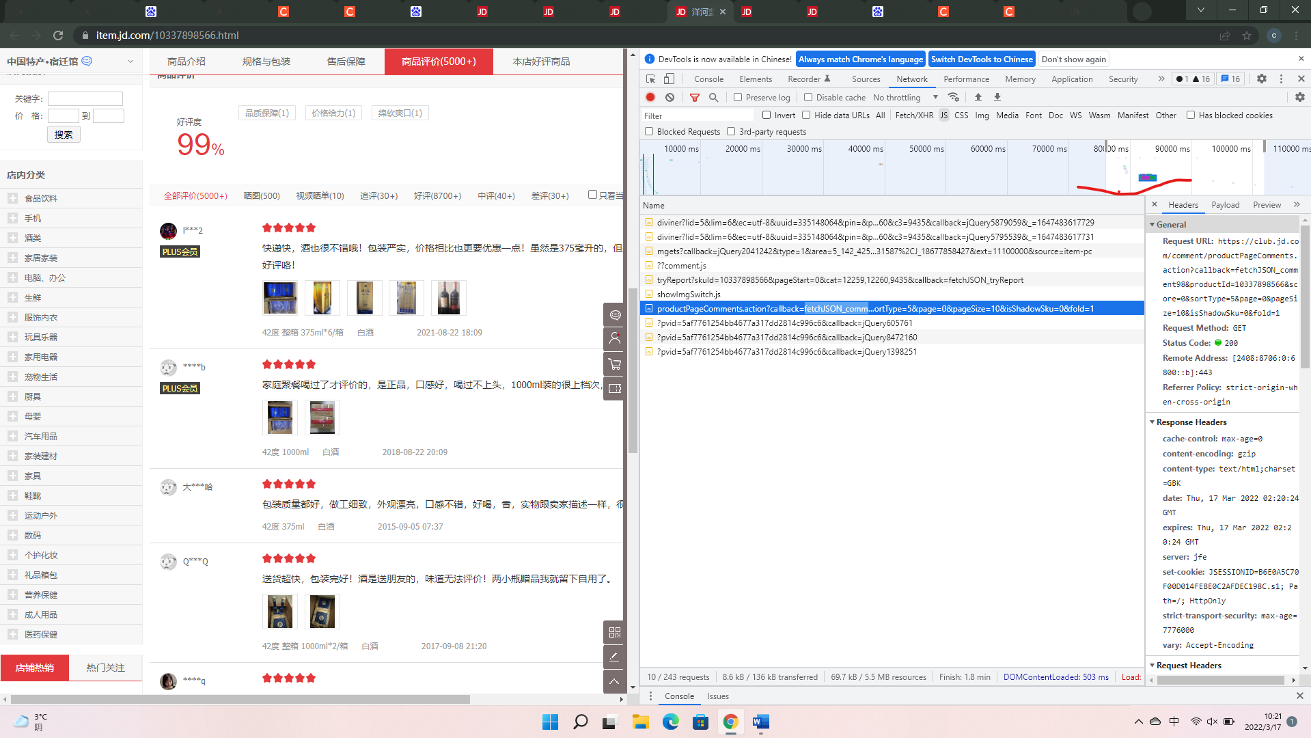The height and width of the screenshot is (738, 1311).
Task: Show QR code sidebar icon
Action: 615,632
